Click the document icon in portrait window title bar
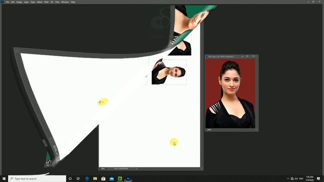 [x=207, y=57]
